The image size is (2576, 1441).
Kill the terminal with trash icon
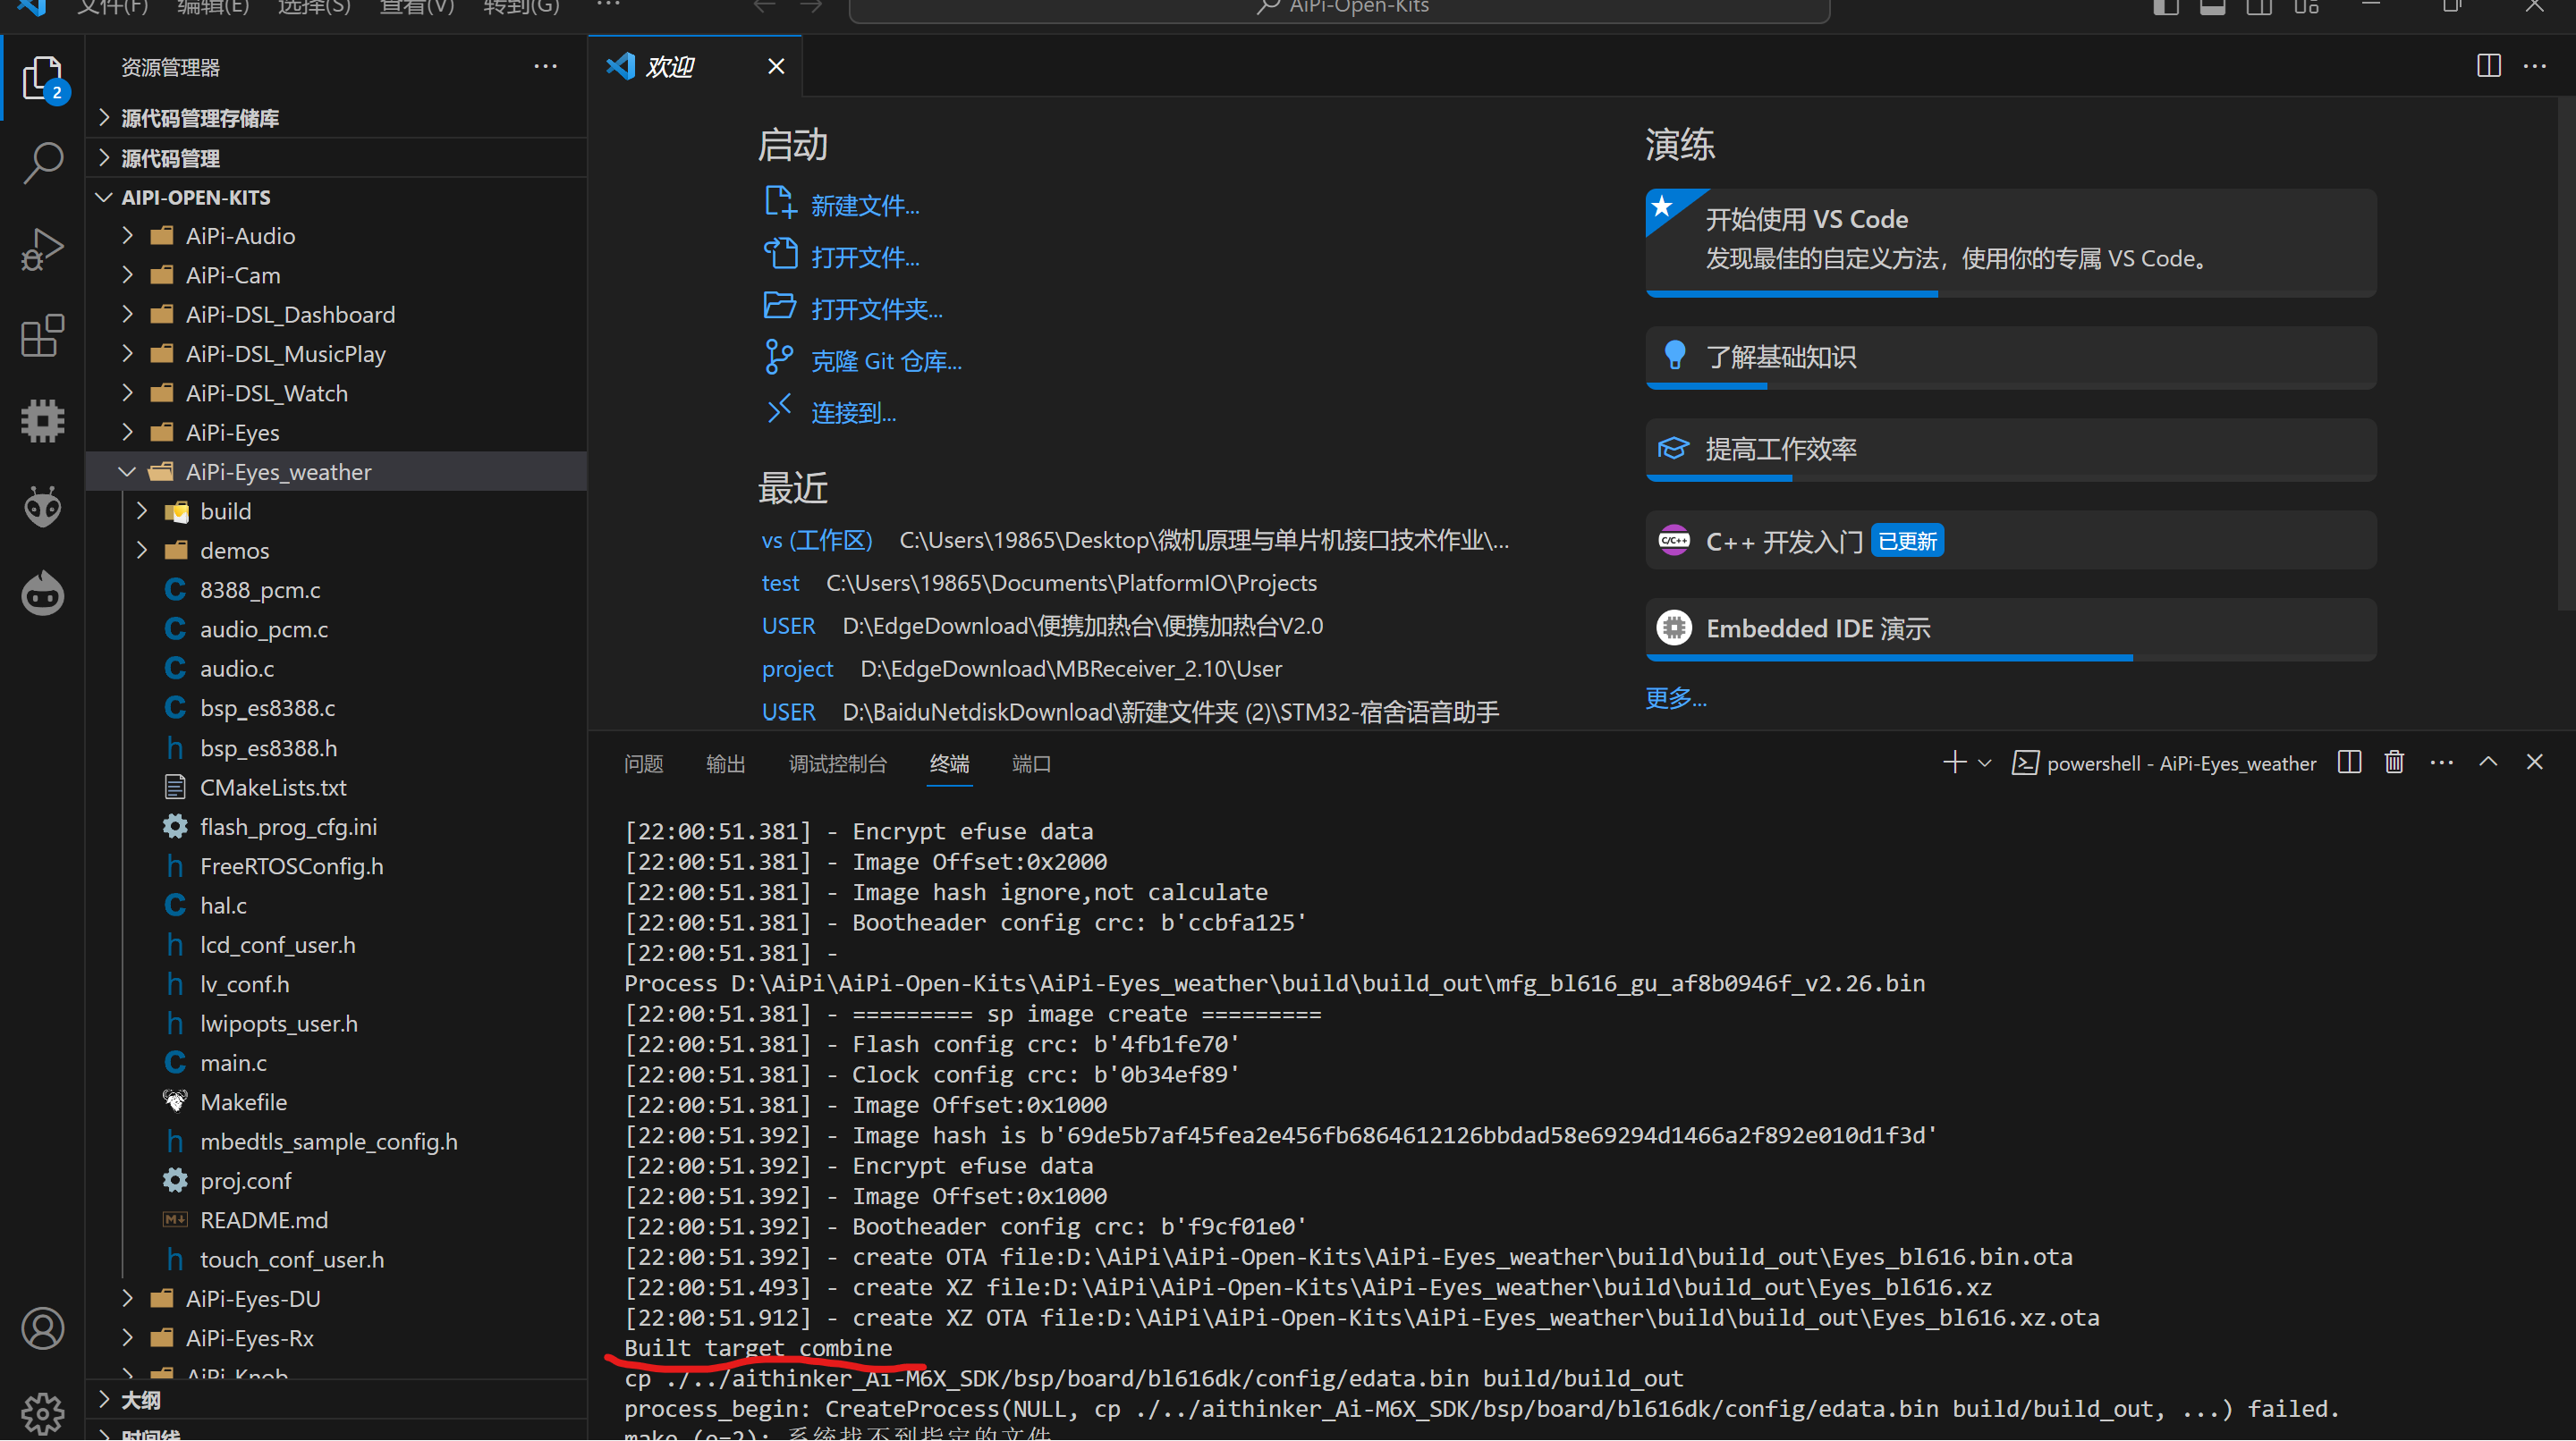[x=2394, y=763]
